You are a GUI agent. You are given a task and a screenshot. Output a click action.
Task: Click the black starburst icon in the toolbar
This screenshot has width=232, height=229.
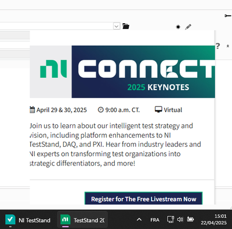178,27
